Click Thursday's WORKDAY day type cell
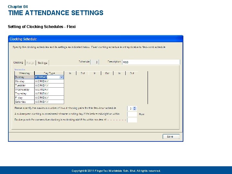The image size is (232, 174). (49, 93)
